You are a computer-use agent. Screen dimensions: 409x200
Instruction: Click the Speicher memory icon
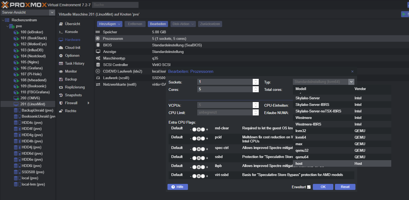[x=98, y=32]
